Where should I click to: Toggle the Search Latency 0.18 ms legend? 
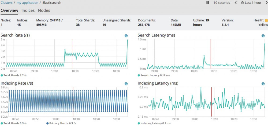point(154,75)
